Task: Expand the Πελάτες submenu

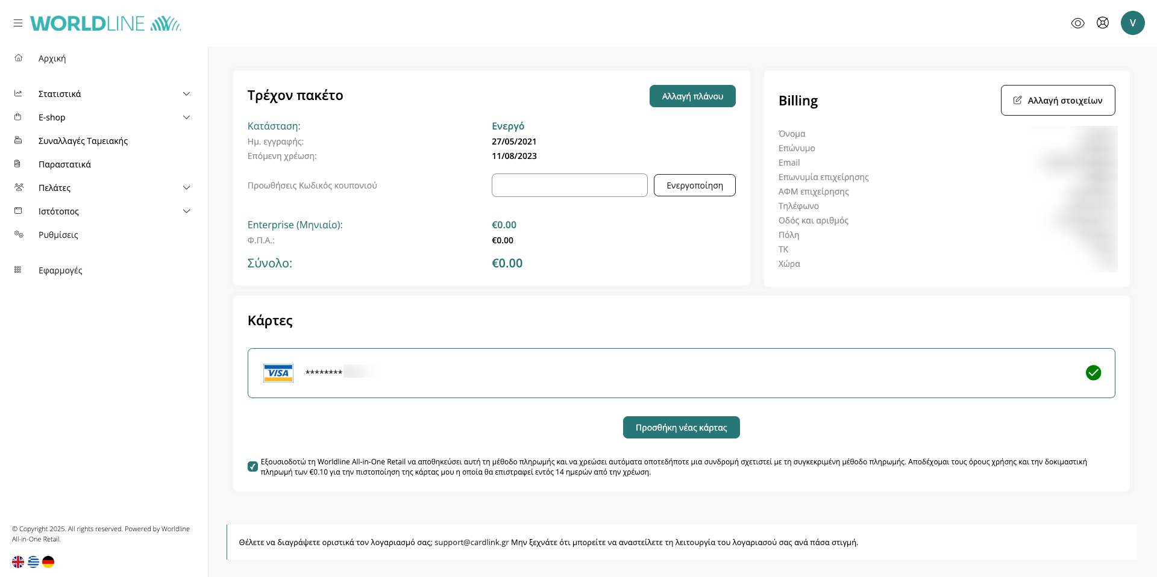Action: (x=186, y=188)
